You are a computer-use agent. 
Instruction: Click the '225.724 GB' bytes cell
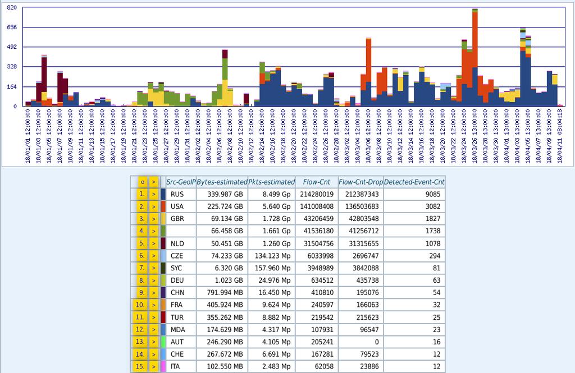tap(222, 206)
